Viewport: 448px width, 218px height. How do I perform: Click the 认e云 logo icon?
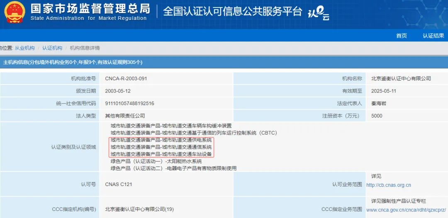[x=318, y=13]
